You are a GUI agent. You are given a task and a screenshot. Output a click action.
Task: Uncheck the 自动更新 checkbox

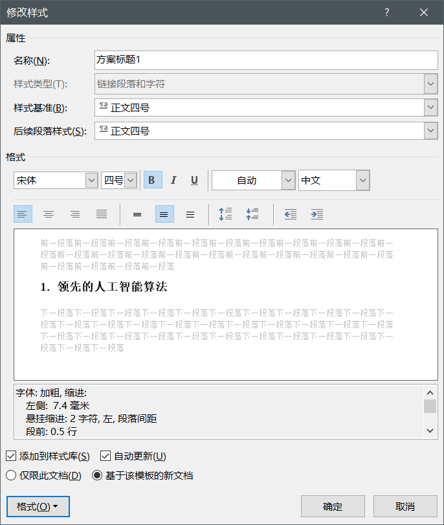coord(106,456)
